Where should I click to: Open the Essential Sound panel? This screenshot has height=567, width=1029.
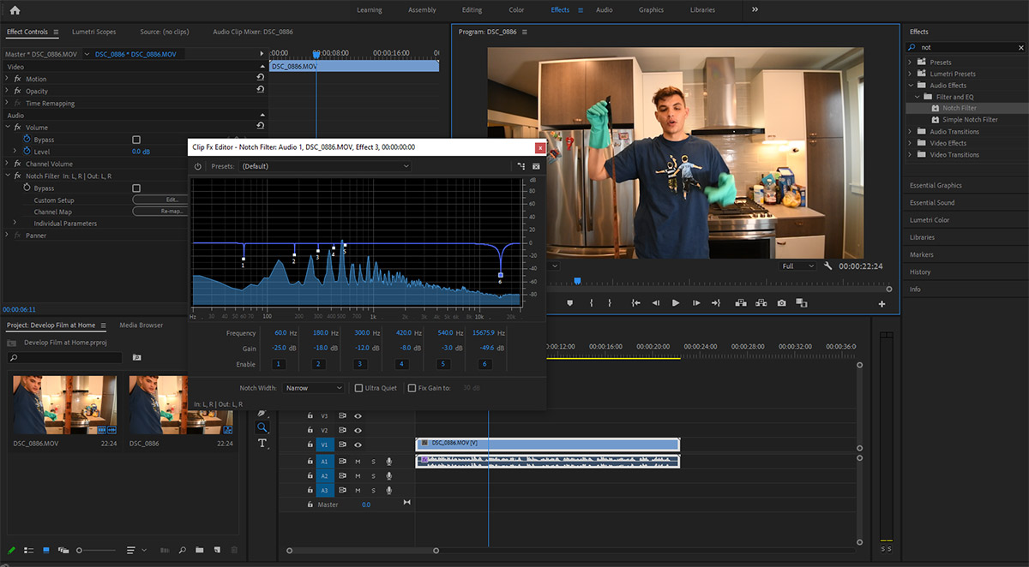[932, 203]
